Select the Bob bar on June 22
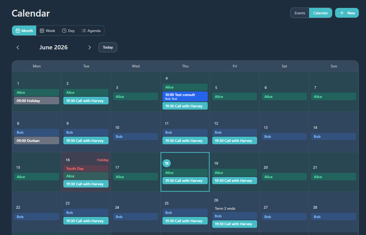Viewport: 366px width, 235px height. click(37, 217)
